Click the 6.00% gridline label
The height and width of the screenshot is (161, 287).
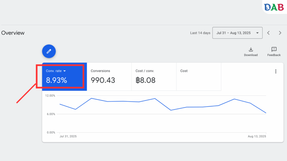(x=51, y=114)
